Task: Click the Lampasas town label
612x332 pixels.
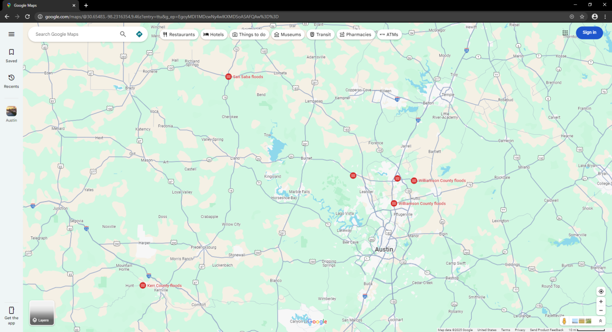Action: point(314,101)
